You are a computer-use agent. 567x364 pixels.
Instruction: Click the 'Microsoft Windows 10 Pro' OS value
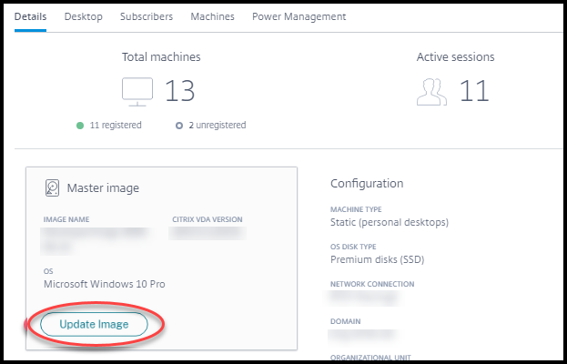pos(105,284)
